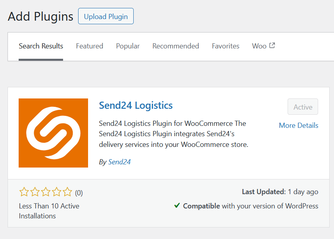Viewport: 334px width, 239px height.
Task: Click the first rating star
Action: (x=24, y=192)
